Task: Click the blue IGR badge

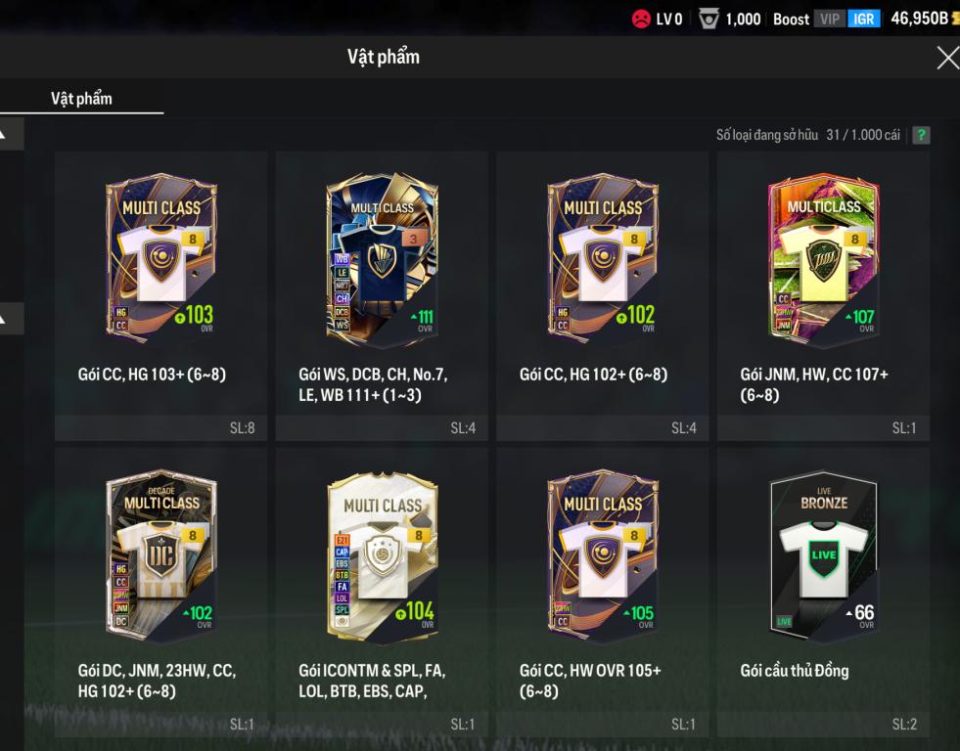Action: click(x=863, y=19)
